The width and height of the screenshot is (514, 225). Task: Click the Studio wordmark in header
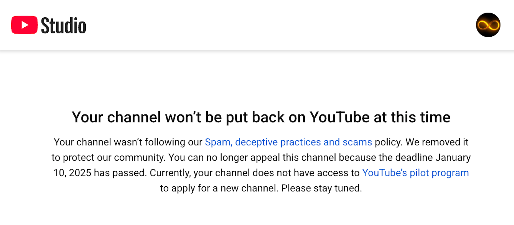(63, 26)
